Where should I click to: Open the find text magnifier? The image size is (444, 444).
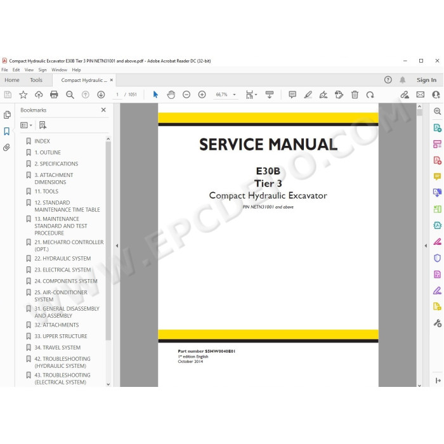(x=70, y=95)
